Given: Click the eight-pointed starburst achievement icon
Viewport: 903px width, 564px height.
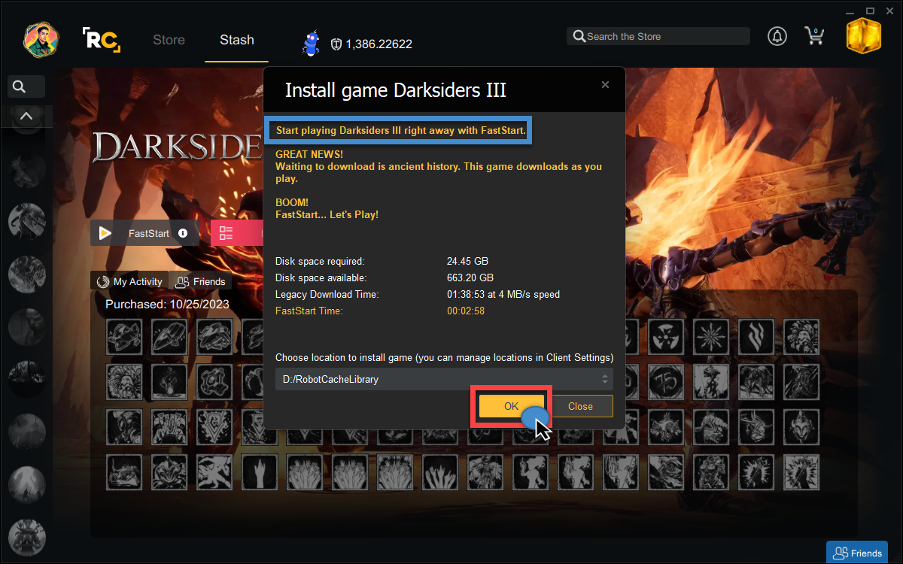Looking at the screenshot, I should coord(711,336).
